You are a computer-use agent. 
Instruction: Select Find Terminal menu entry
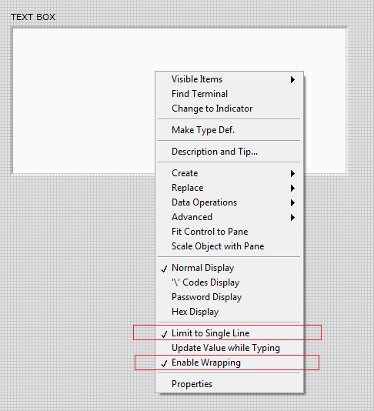pyautogui.click(x=229, y=94)
